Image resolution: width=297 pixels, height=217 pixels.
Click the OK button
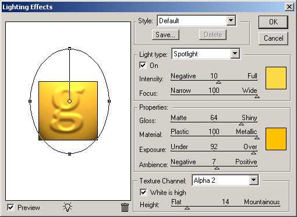[273, 22]
